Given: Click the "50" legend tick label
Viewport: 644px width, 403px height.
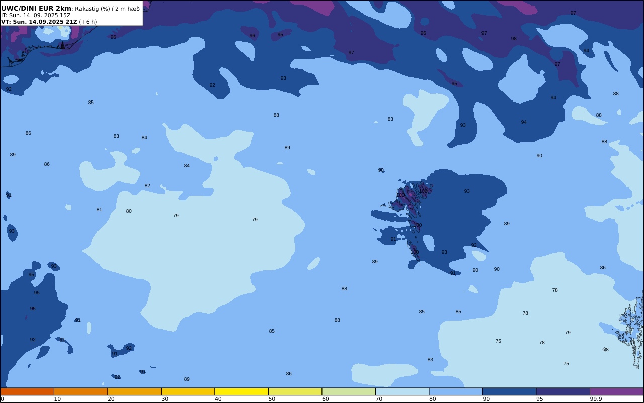Looking at the screenshot, I should point(272,399).
